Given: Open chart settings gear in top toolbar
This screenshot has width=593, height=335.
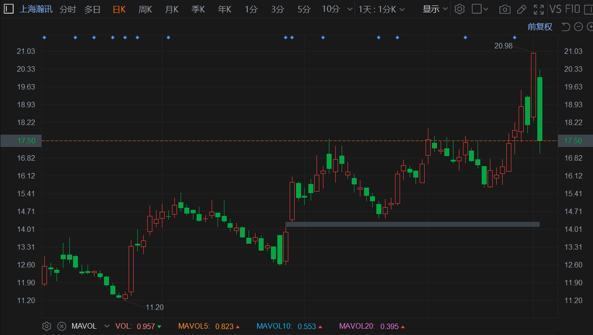Looking at the screenshot, I should pos(459,9).
